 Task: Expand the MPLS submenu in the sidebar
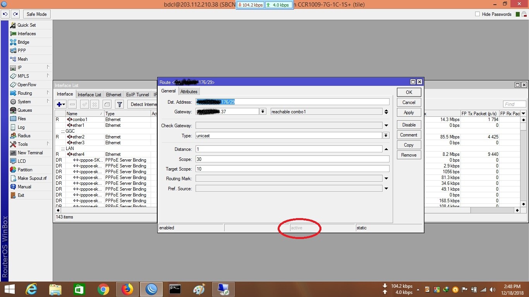tap(31, 76)
